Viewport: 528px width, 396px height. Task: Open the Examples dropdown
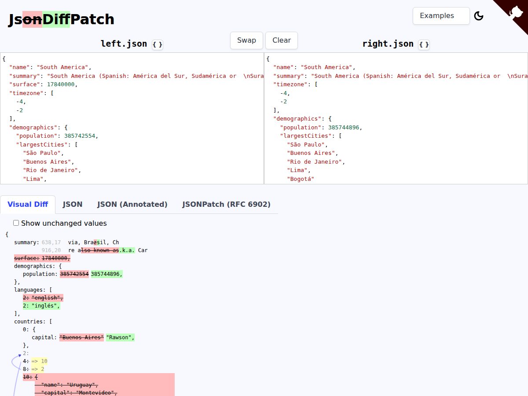(x=441, y=16)
